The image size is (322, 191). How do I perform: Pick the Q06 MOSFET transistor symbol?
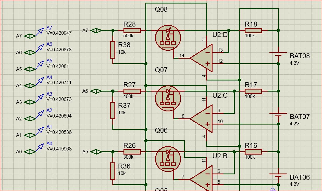tap(168, 159)
